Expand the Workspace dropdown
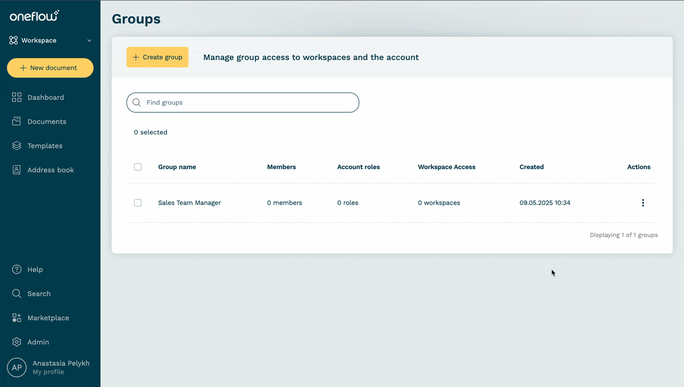The image size is (684, 387). click(x=50, y=40)
